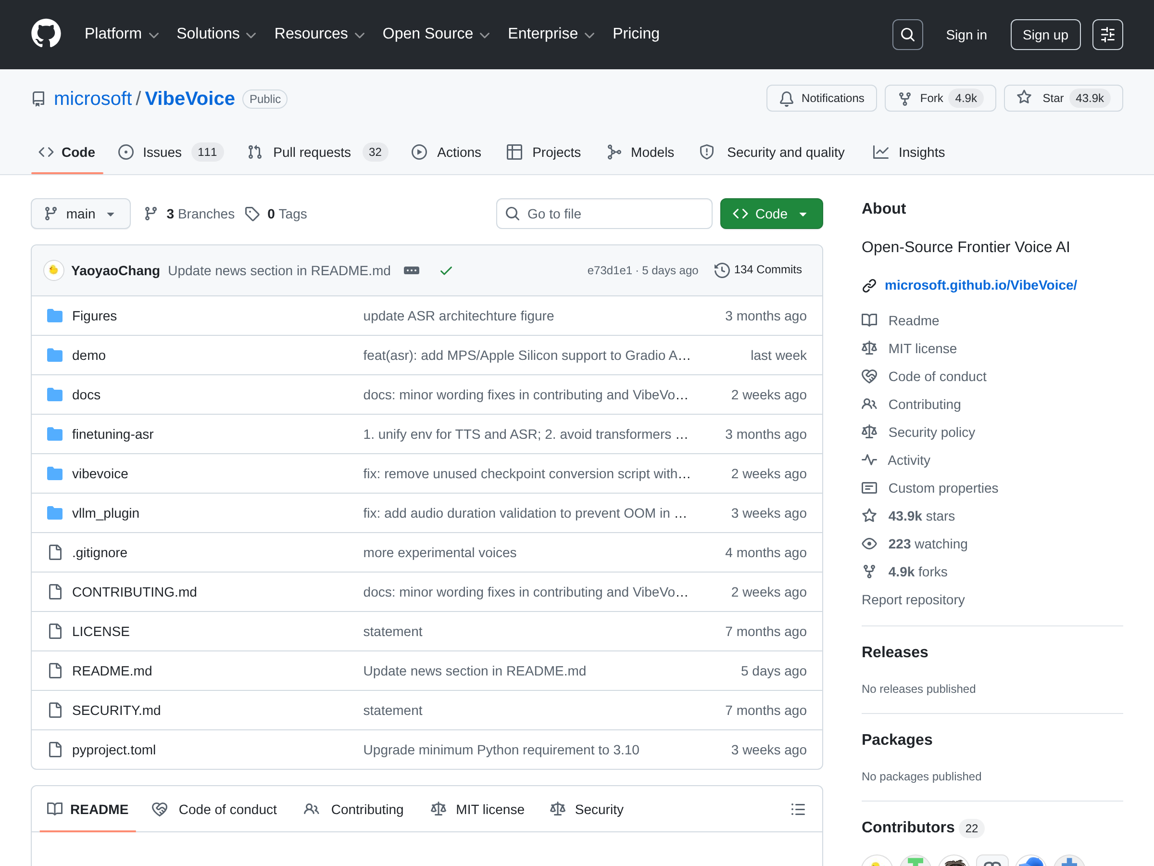Open the search magnifier icon in header
Viewport: 1154px width, 866px height.
pos(907,35)
